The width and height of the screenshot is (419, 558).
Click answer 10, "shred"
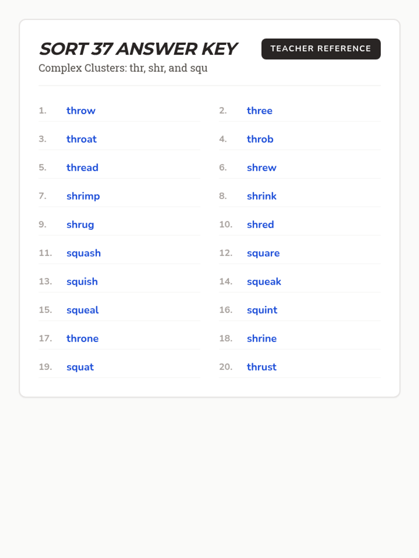tap(260, 225)
